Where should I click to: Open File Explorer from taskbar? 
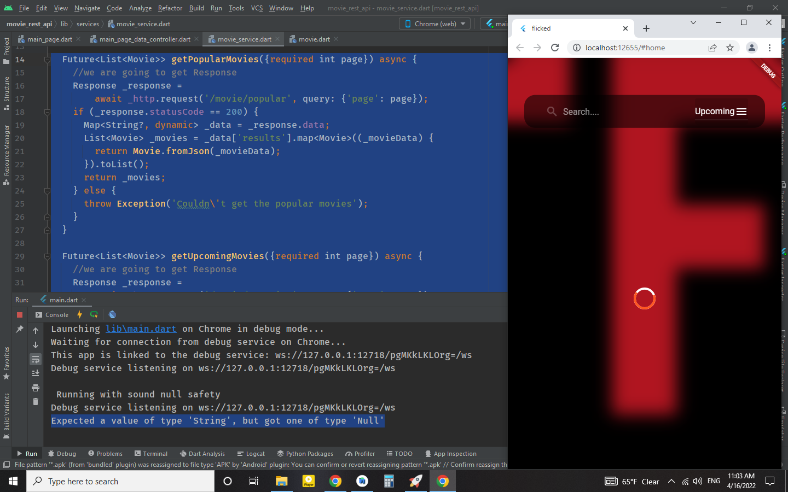tap(281, 481)
